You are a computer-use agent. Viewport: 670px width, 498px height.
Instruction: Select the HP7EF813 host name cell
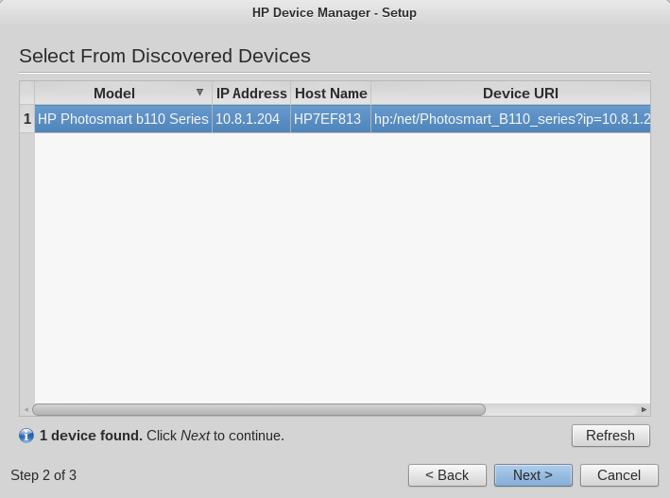[331, 119]
